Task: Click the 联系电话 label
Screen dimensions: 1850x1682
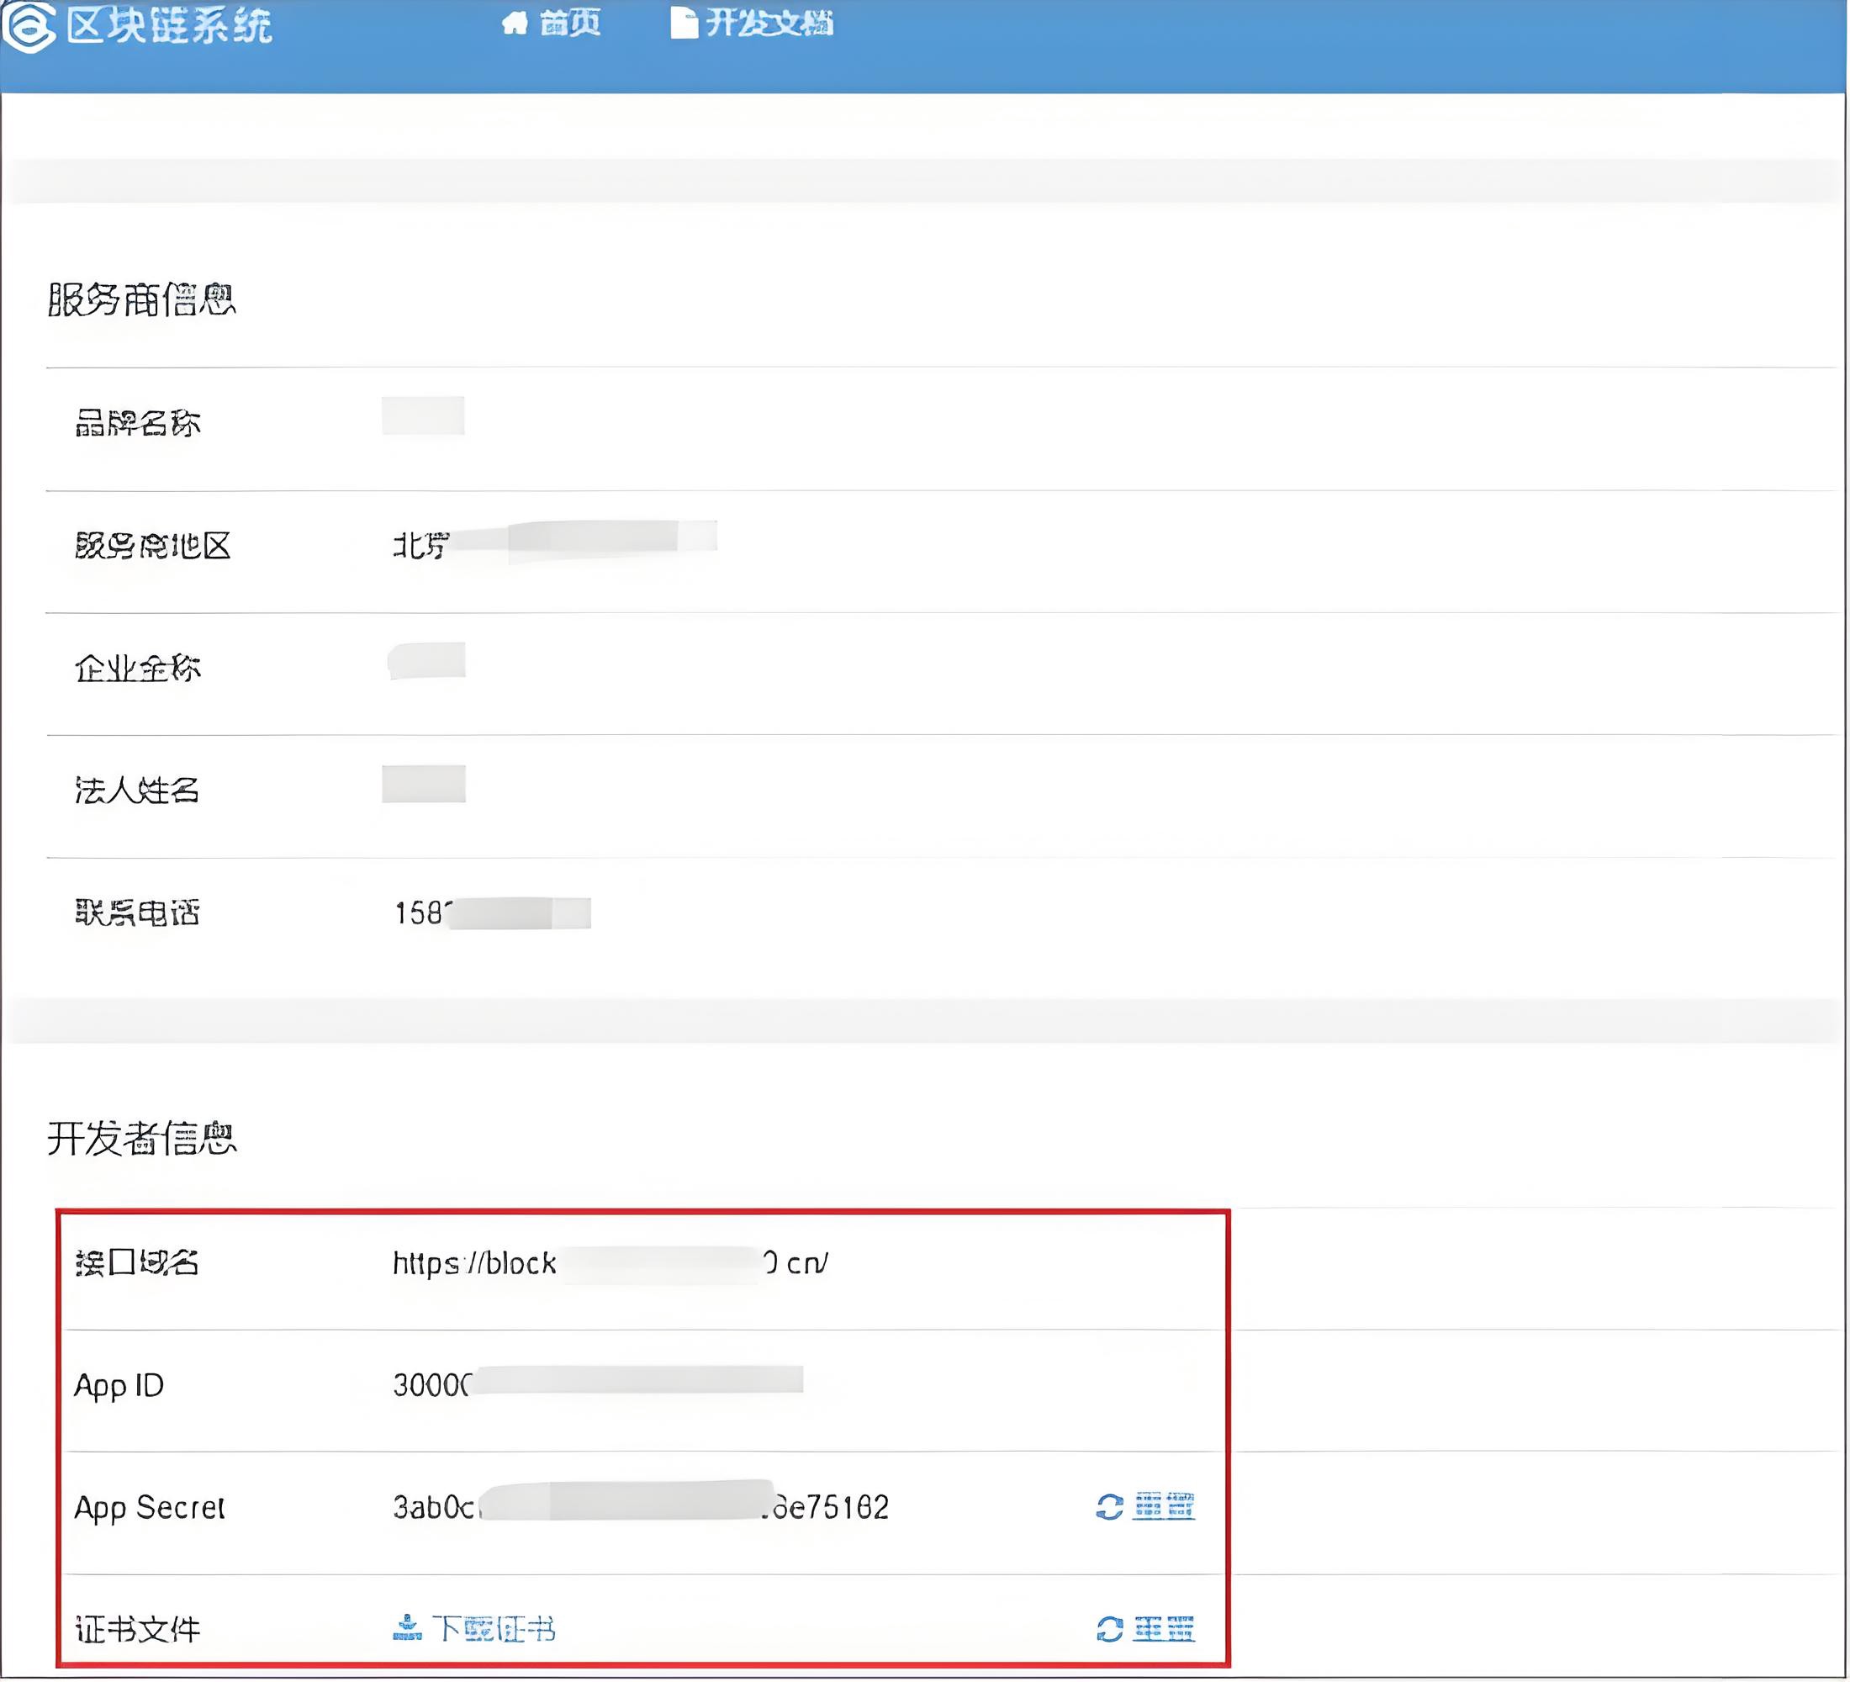Action: click(x=138, y=913)
